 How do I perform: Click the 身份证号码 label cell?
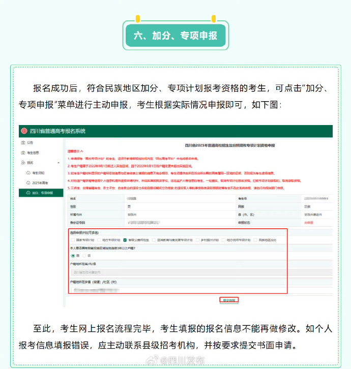click(96, 223)
